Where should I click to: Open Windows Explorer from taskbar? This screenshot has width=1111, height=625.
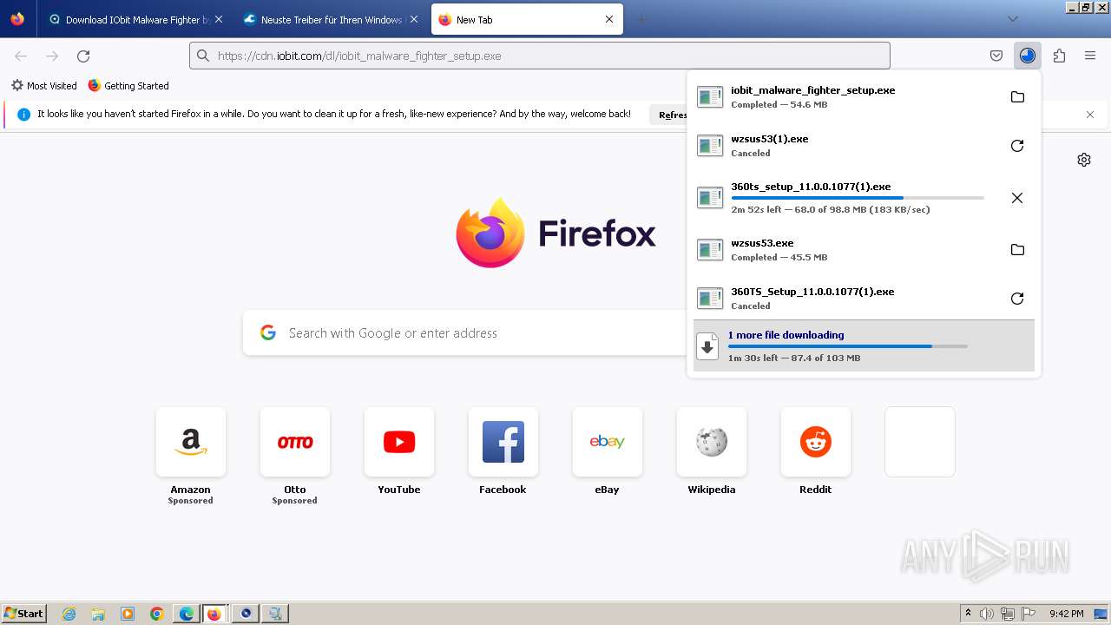(x=98, y=614)
